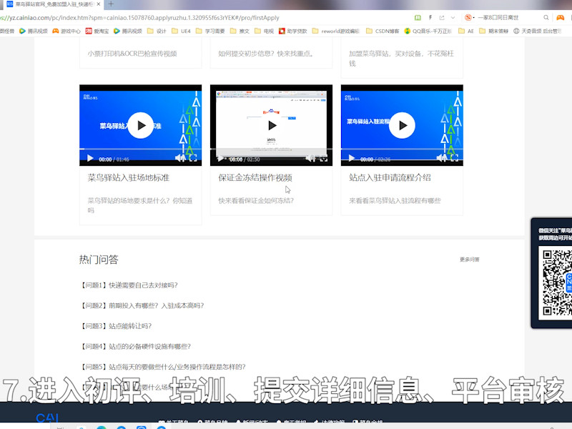Toggle the green reader mode book icon
The height and width of the screenshot is (429, 572).
coord(418,17)
